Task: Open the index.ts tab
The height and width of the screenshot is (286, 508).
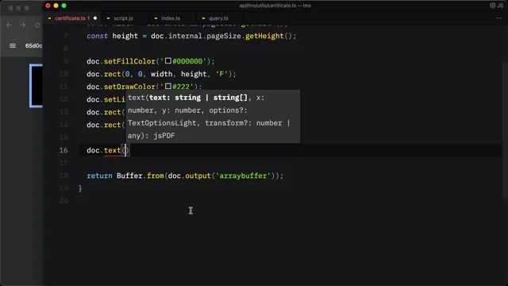Action: pos(171,18)
